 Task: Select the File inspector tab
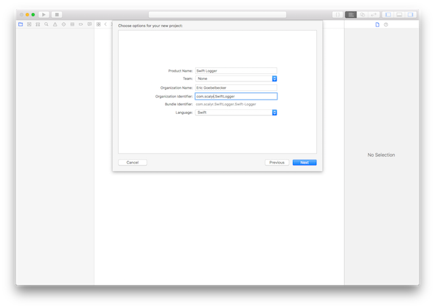coord(377,24)
